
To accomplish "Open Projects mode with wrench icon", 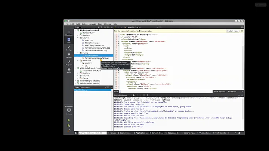I will point(69,63).
